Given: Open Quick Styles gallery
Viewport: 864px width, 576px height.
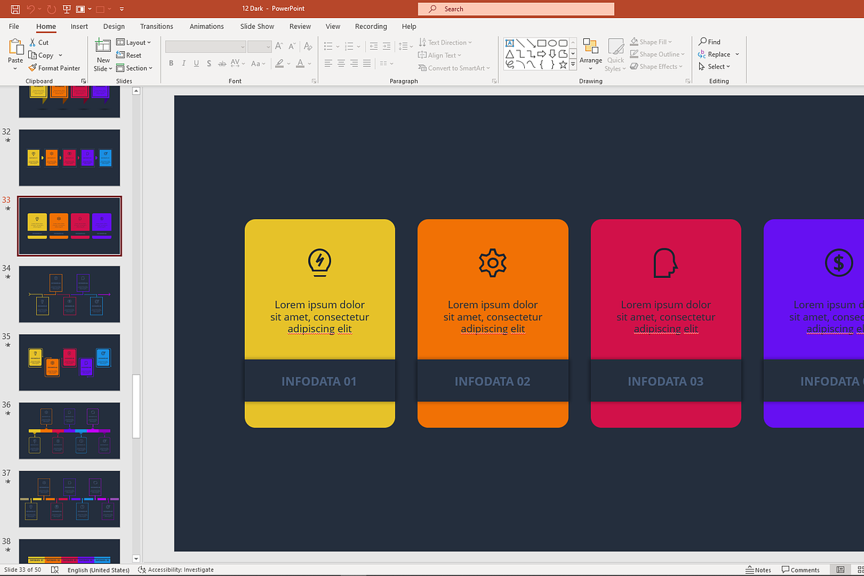Looking at the screenshot, I should 615,54.
